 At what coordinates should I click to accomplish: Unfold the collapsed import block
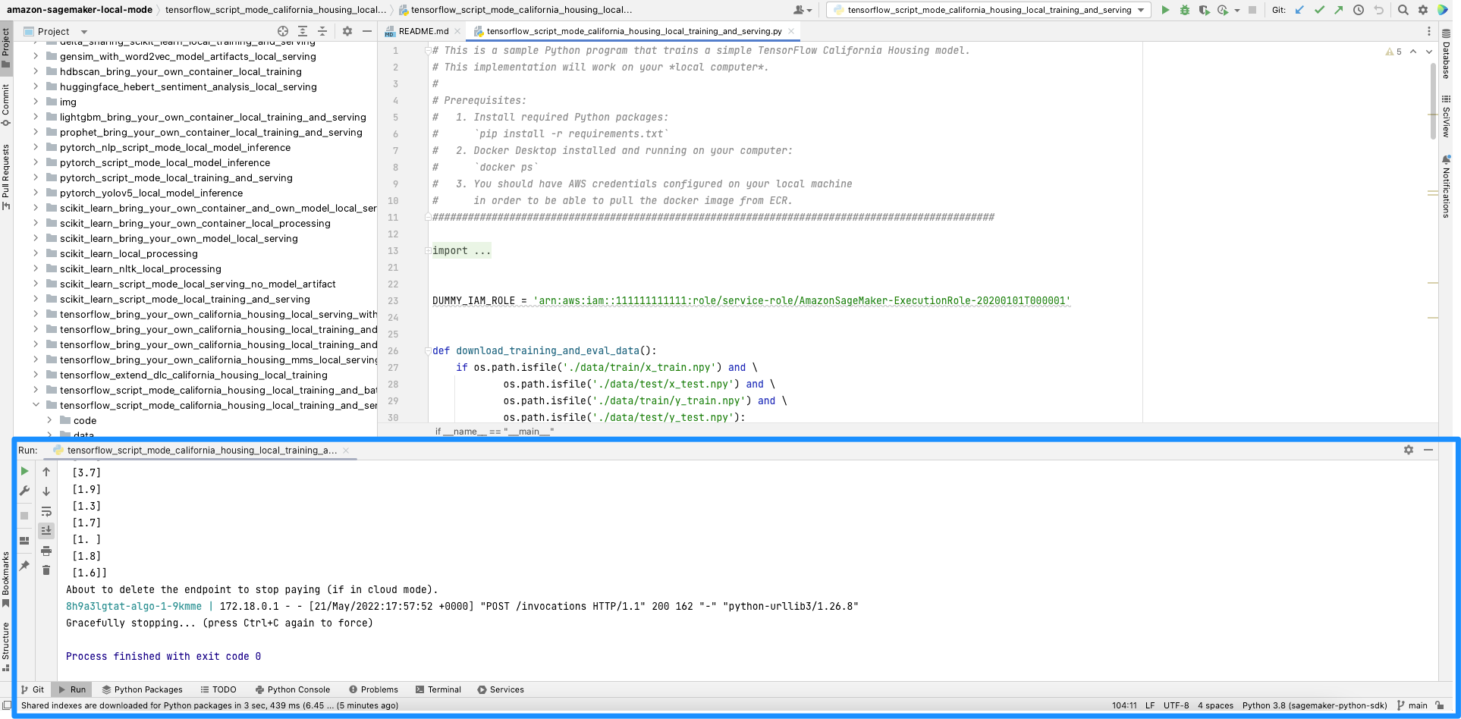point(428,250)
